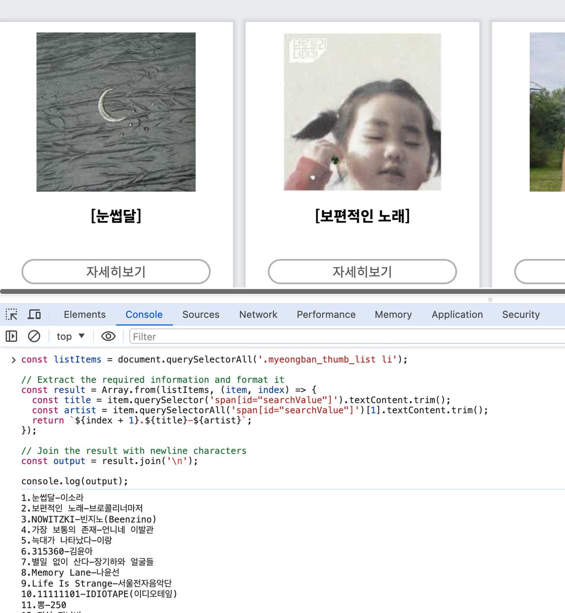Click output line 3.NOWITZKI–빈지노(Beenzino)
Screen dimensions: 565x613
tap(89, 519)
